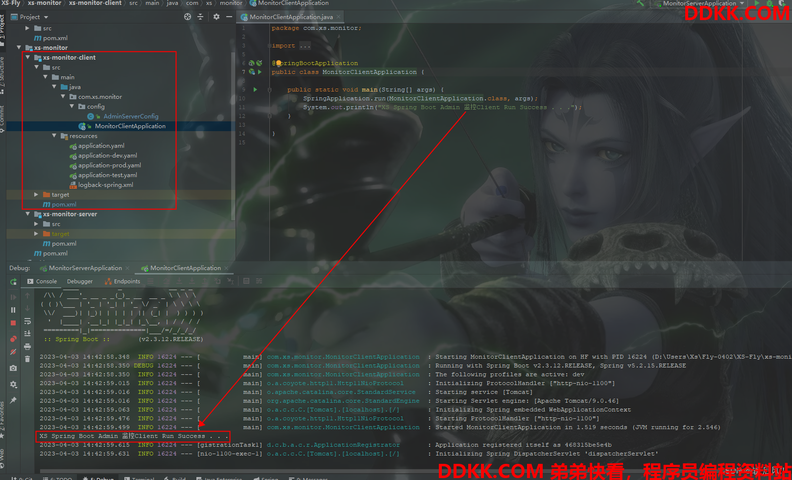The image size is (792, 480).
Task: Stop the debug session with red square
Action: coord(13,323)
